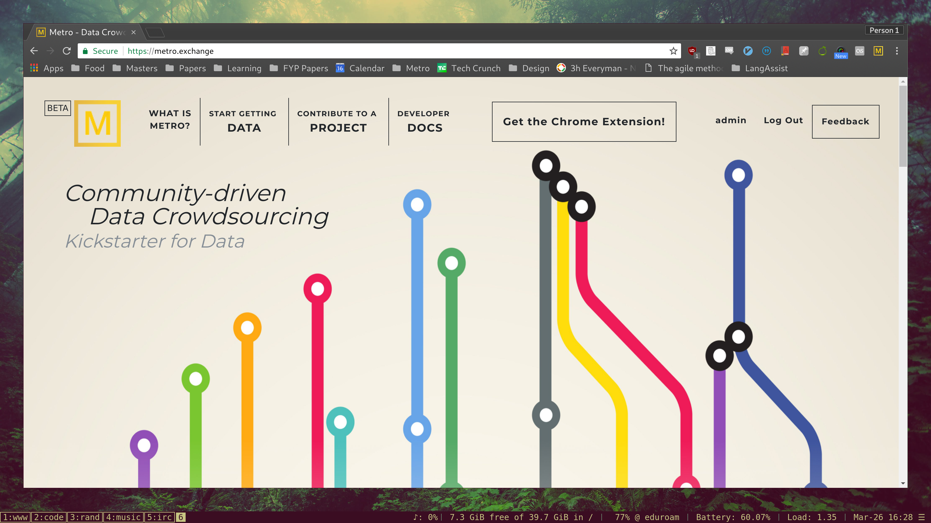Go to Start Getting Data
Viewport: 931px width, 523px height.
click(243, 122)
